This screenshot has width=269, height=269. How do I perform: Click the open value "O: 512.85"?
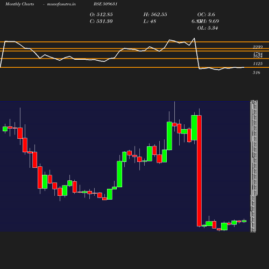coord(101,15)
